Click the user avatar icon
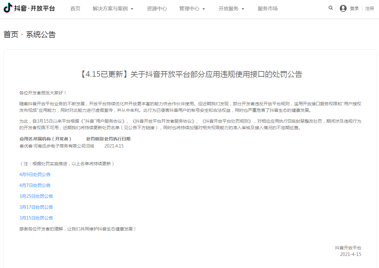Image resolution: width=379 pixels, height=268 pixels. click(343, 8)
